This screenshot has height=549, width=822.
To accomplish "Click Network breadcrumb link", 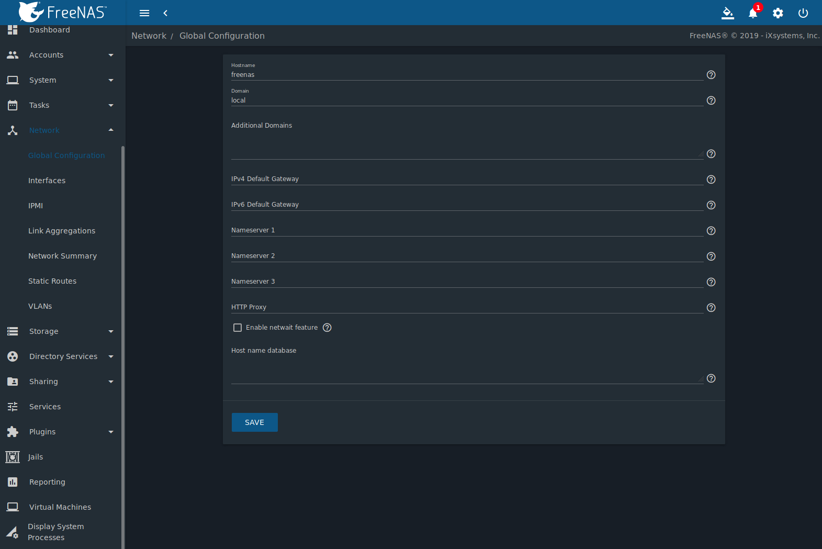I will pyautogui.click(x=149, y=36).
